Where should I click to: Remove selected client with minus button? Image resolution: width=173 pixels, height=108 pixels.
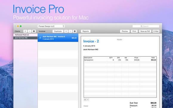tap(30, 31)
